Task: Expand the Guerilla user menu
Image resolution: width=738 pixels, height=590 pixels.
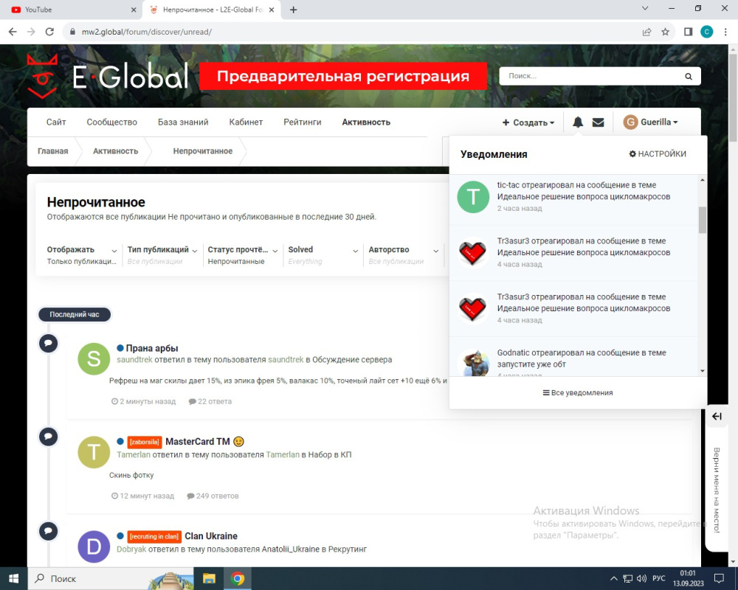Action: (x=650, y=122)
